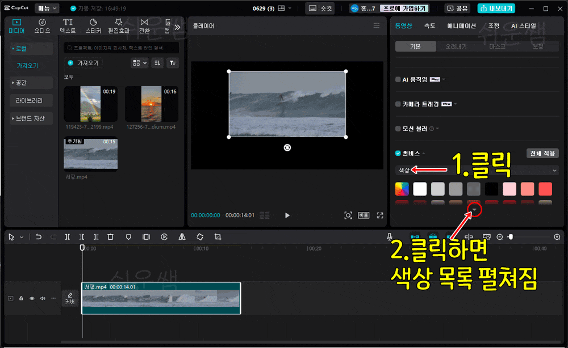The height and width of the screenshot is (348, 568).
Task: Click the 프로에 가입하기 button
Action: click(404, 9)
